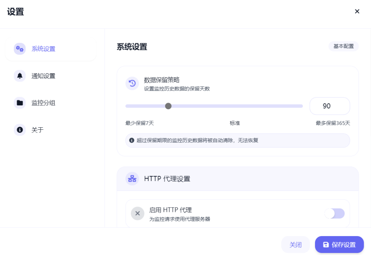Image resolution: width=371 pixels, height=255 pixels.
Task: Open the 通知设置 tab
Action: tap(43, 76)
